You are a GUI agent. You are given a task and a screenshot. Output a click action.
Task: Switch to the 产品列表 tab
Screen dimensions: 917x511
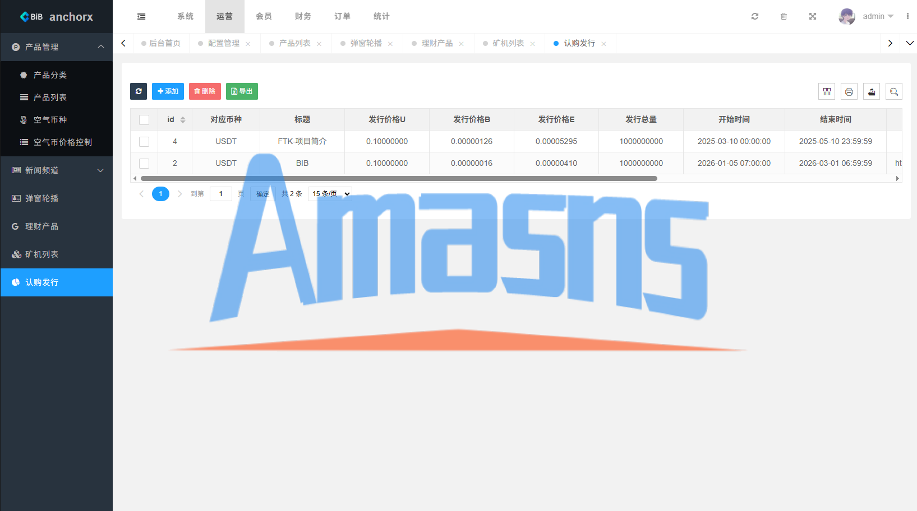click(294, 43)
